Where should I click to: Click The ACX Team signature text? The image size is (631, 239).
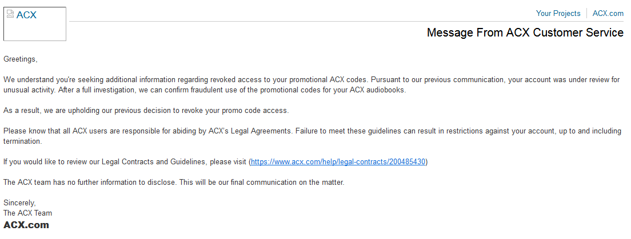pyautogui.click(x=28, y=213)
